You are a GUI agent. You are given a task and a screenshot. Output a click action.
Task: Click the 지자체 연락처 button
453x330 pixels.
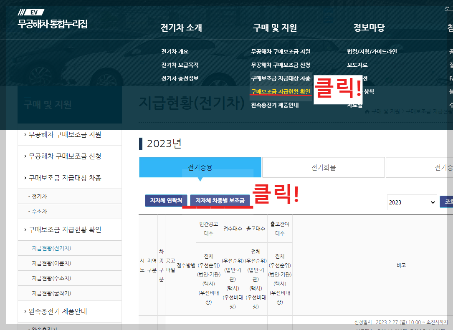pyautogui.click(x=165, y=199)
